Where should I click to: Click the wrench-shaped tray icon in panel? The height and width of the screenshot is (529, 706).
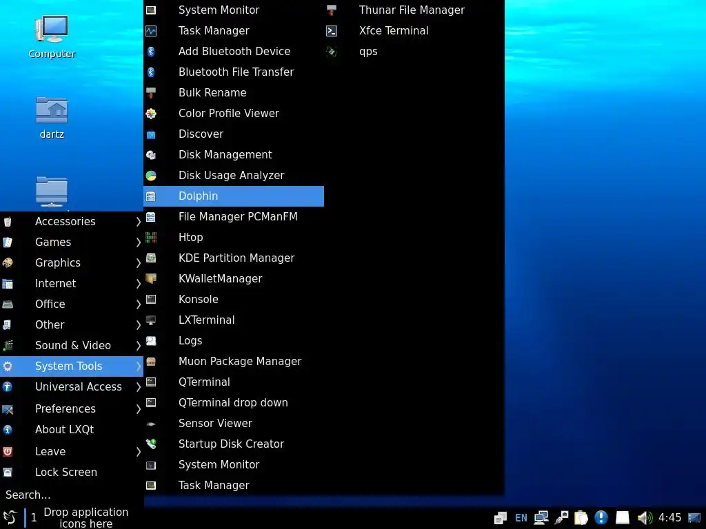coord(561,518)
